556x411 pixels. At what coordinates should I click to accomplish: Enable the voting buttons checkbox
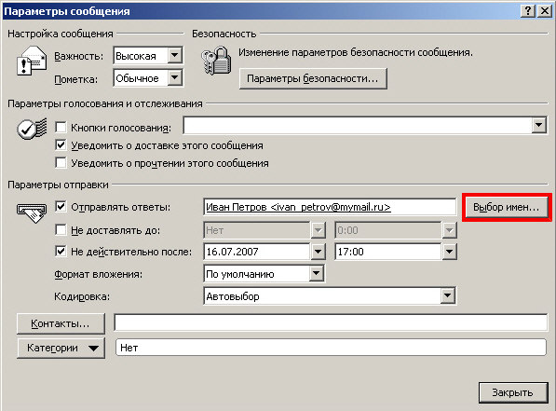pos(61,127)
